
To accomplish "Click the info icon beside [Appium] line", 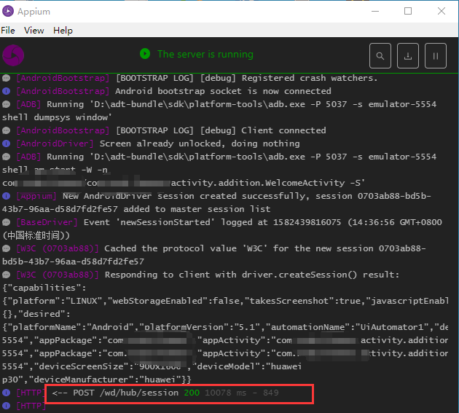I will (x=6, y=196).
